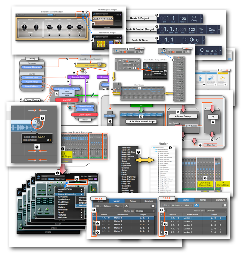Choose Clear Cell in Drum Machine Designer menu
This screenshot has height=264, width=244.
158,73
